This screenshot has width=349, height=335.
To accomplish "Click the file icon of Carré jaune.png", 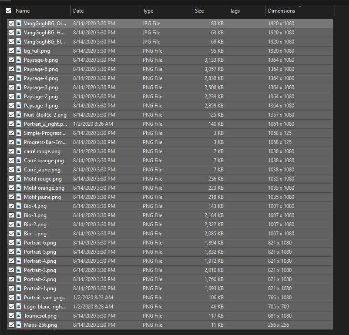I will (19, 170).
